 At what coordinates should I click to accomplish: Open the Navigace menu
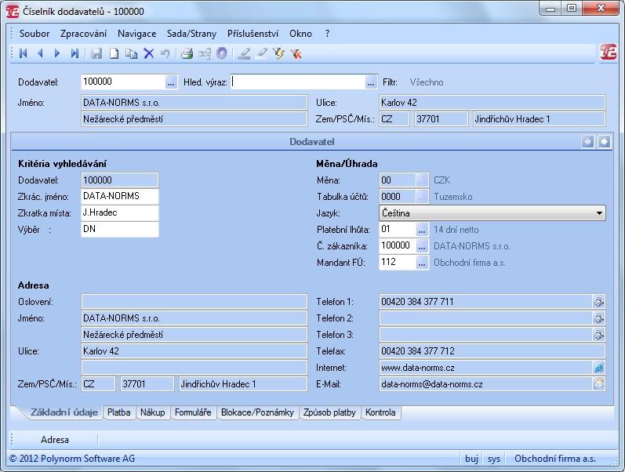click(136, 34)
